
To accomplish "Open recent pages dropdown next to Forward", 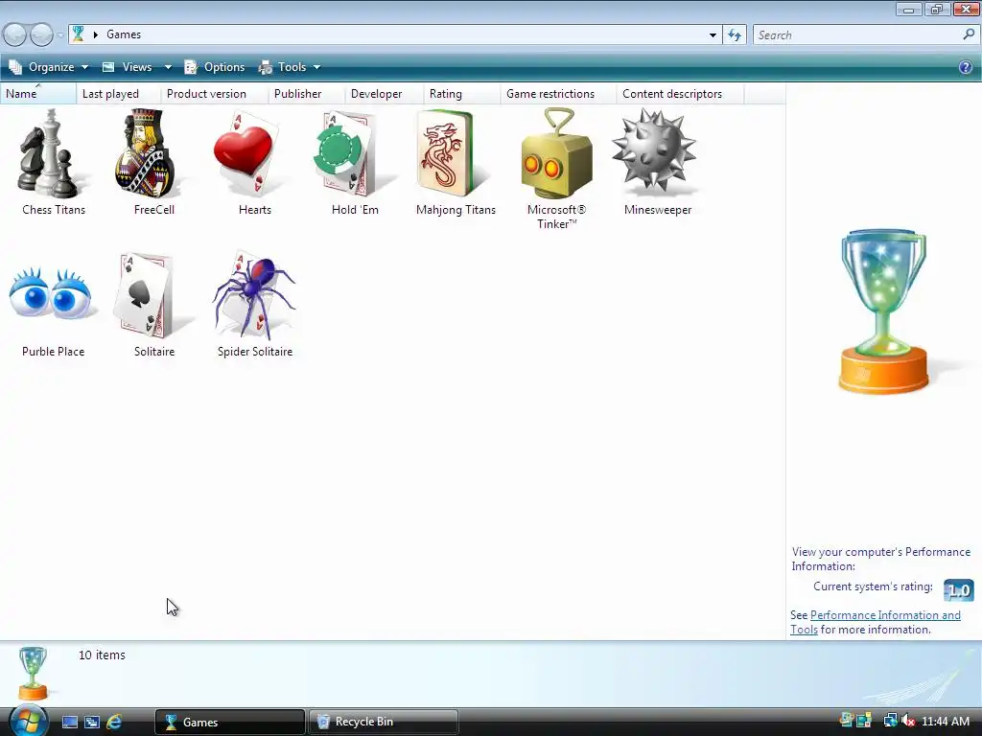I will click(x=60, y=35).
